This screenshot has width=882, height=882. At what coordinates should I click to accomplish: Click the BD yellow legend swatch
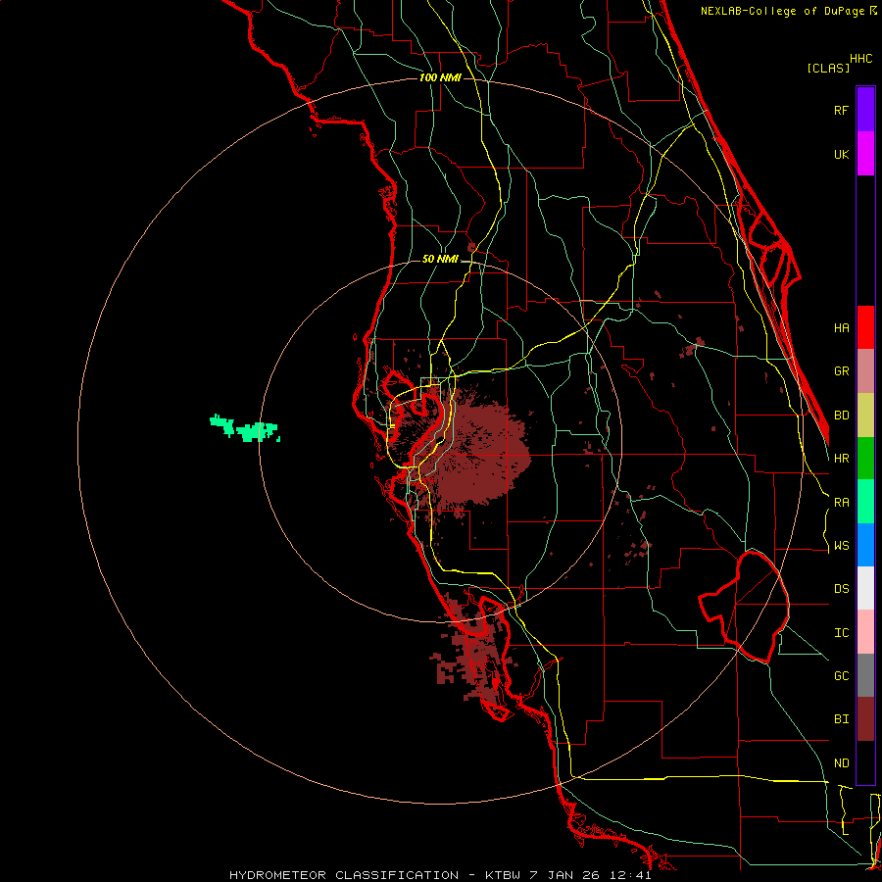[x=865, y=416]
